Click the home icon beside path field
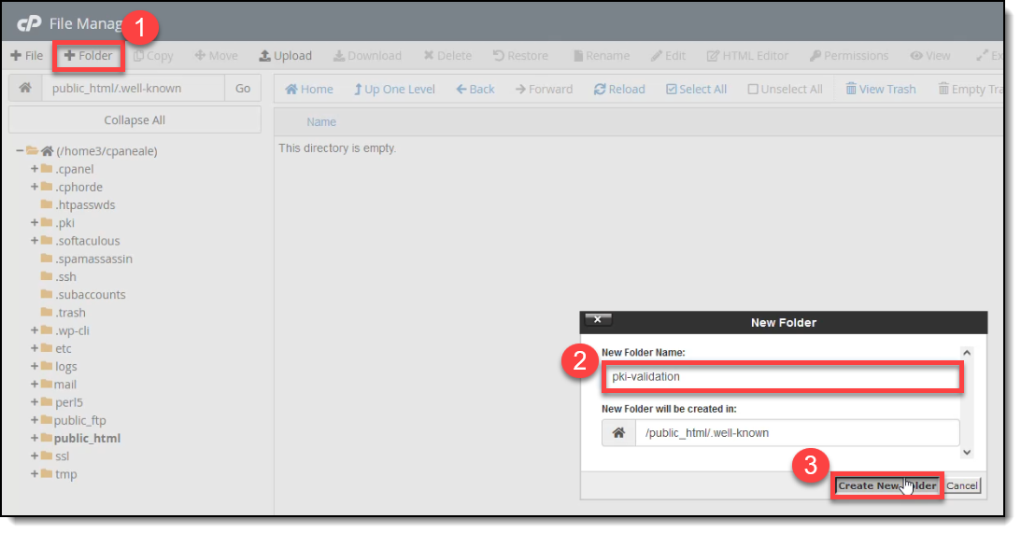 25,89
